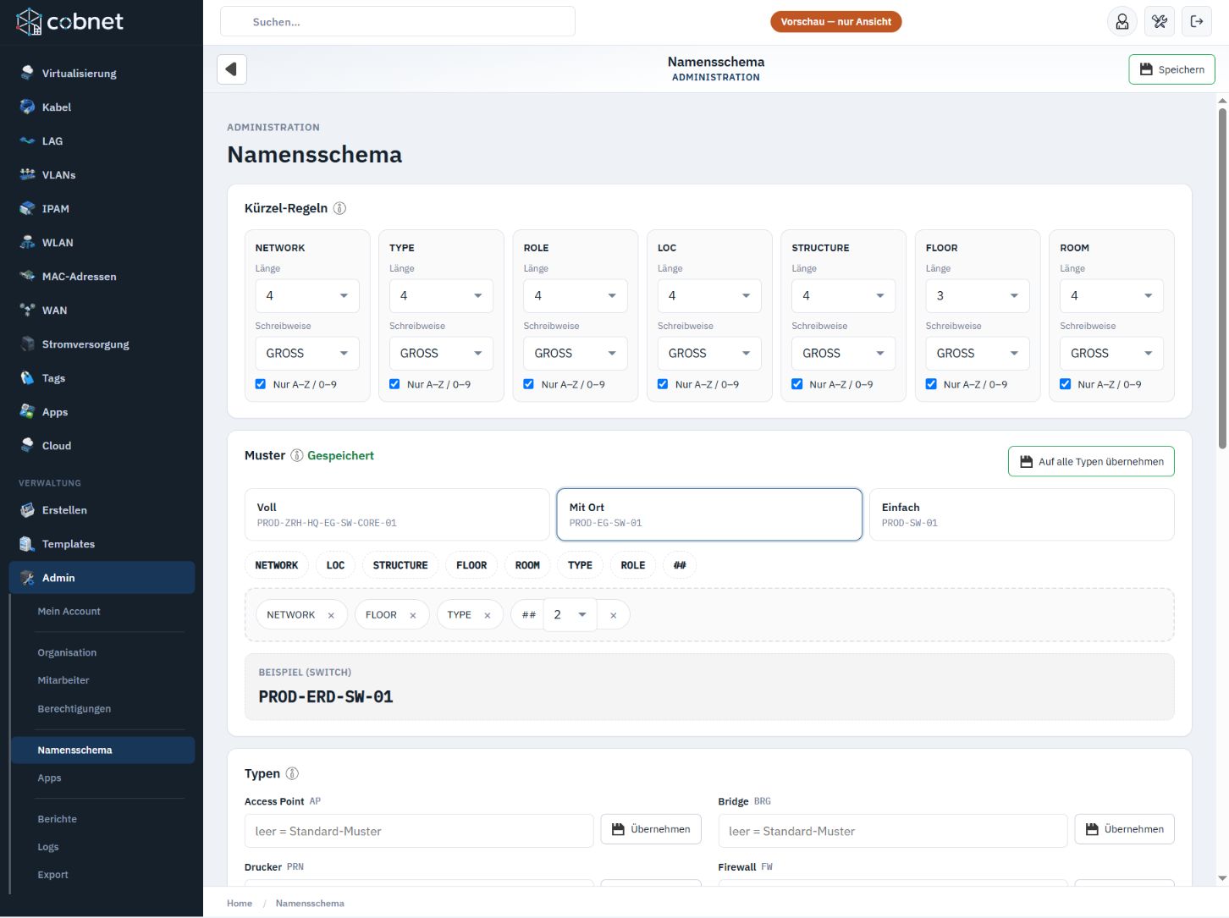Toggle TYPE Nur A–Z / 0–9 checkbox

coord(394,384)
